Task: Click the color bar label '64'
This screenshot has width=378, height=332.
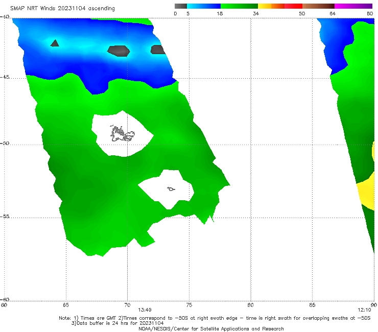Action: (333, 14)
